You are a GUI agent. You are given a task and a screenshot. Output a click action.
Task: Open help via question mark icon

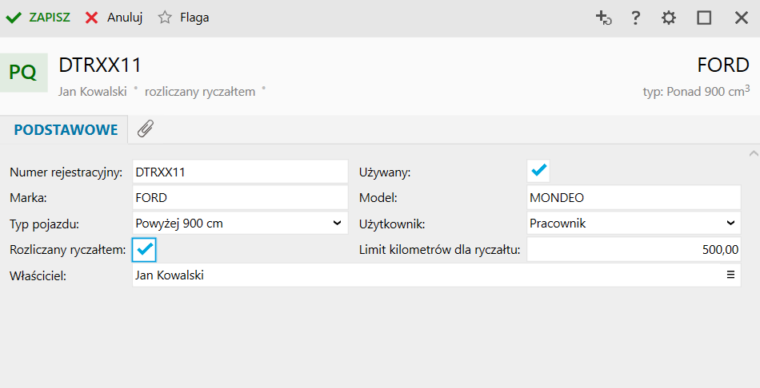click(x=636, y=18)
